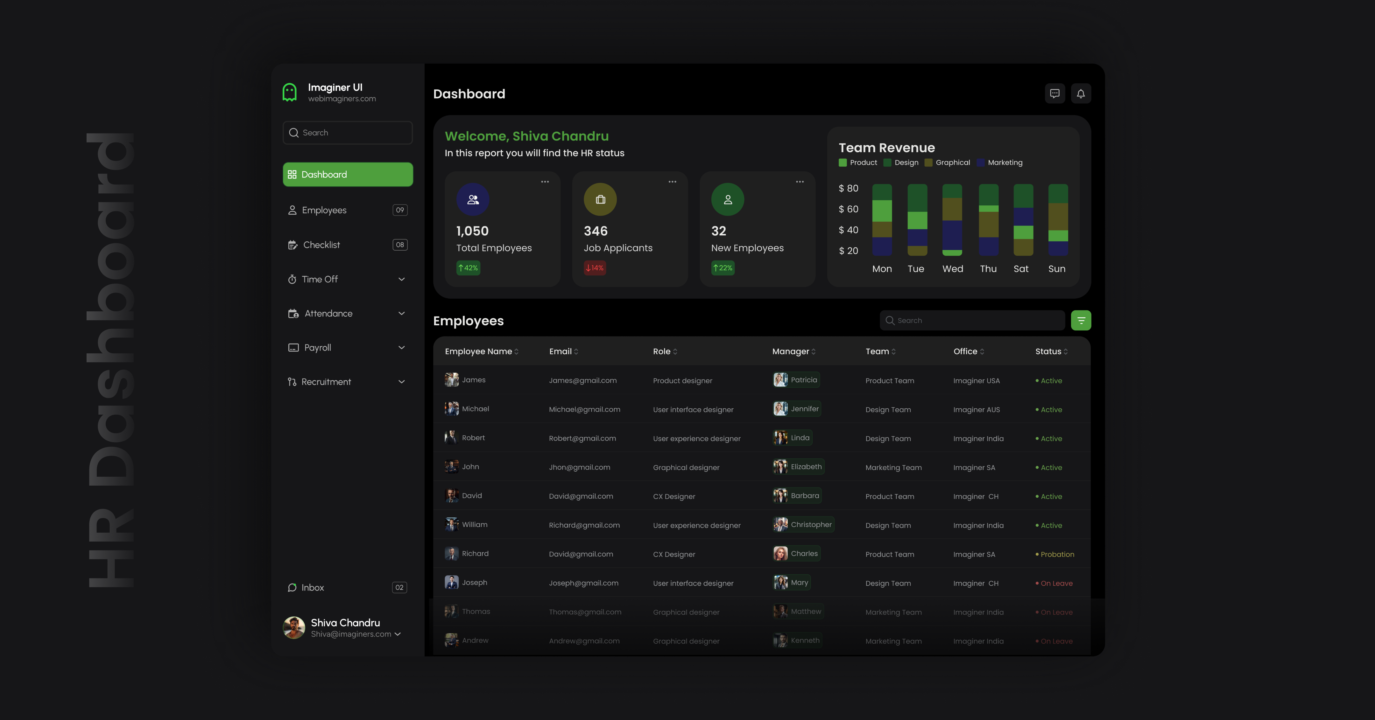
Task: Expand the Attendance submenu chevron
Action: click(401, 314)
